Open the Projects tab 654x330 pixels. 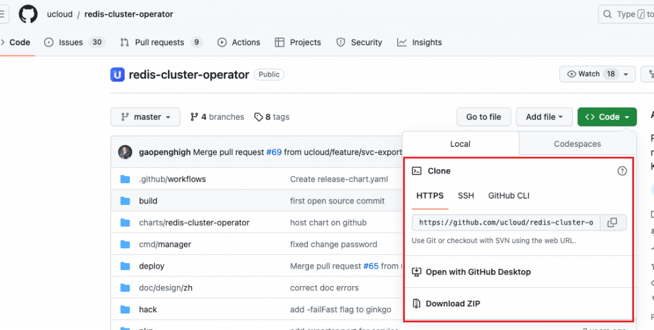click(x=298, y=43)
